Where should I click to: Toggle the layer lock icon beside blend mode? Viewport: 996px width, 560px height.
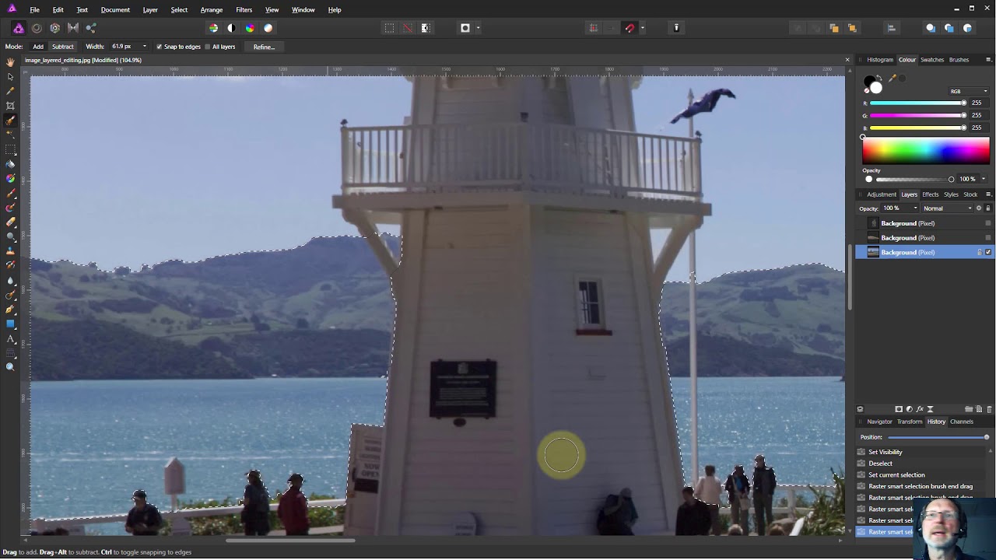click(x=988, y=208)
